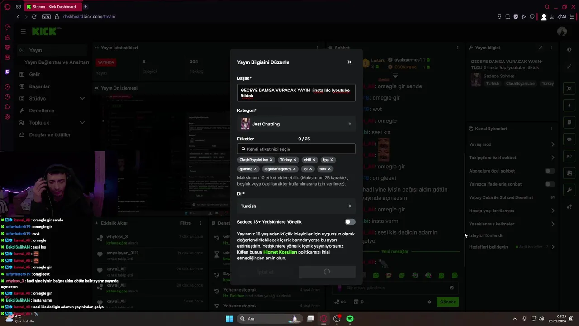
Task: Open the Hizmet Koşulları link
Action: click(280, 252)
